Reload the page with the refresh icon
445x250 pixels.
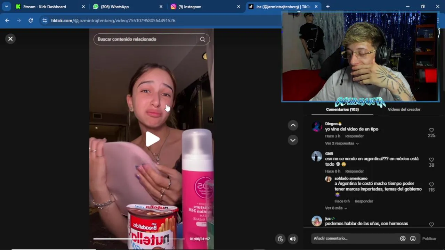pyautogui.click(x=31, y=20)
